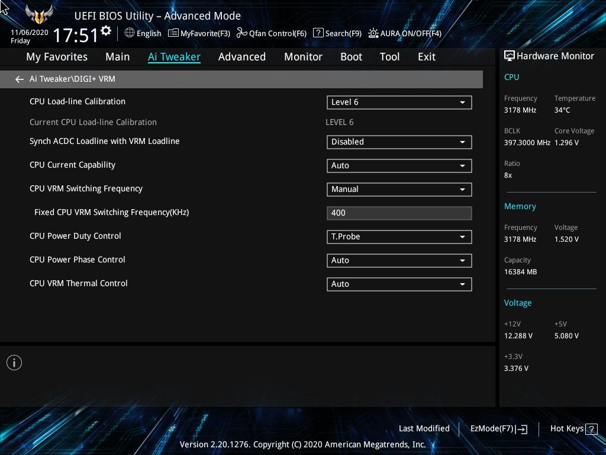Viewport: 606px width, 455px height.
Task: Open CPU Load-line Calibration dropdown
Action: (399, 102)
